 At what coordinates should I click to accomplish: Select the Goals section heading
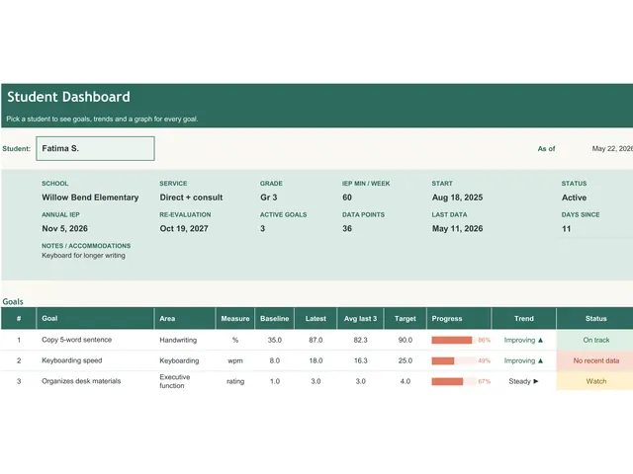click(13, 301)
